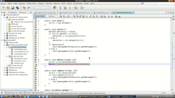Click the New Project toolbar icon
175x98 pixels.
tap(8, 8)
